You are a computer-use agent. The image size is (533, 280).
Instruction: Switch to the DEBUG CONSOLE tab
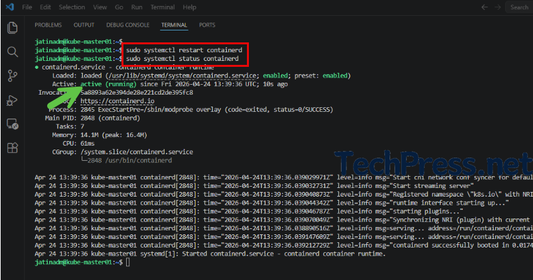[128, 25]
